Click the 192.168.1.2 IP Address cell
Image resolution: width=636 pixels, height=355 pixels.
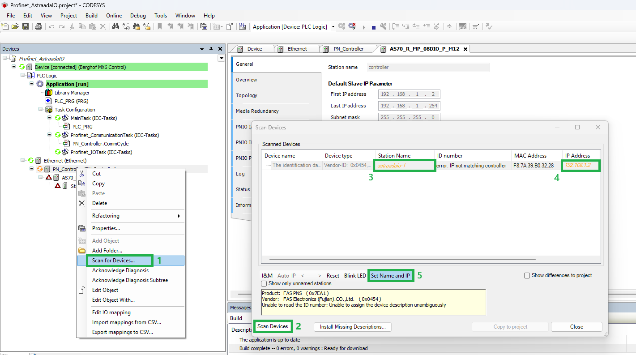point(581,166)
